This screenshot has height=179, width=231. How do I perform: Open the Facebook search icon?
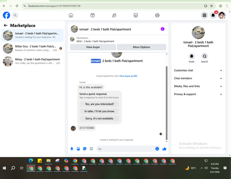[15, 15]
